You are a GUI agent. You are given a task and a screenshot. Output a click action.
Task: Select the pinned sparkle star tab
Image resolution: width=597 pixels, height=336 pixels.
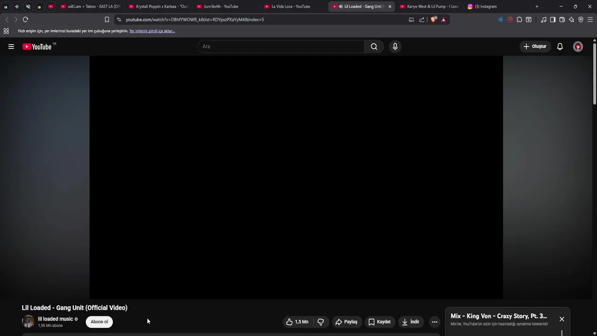pyautogui.click(x=17, y=7)
